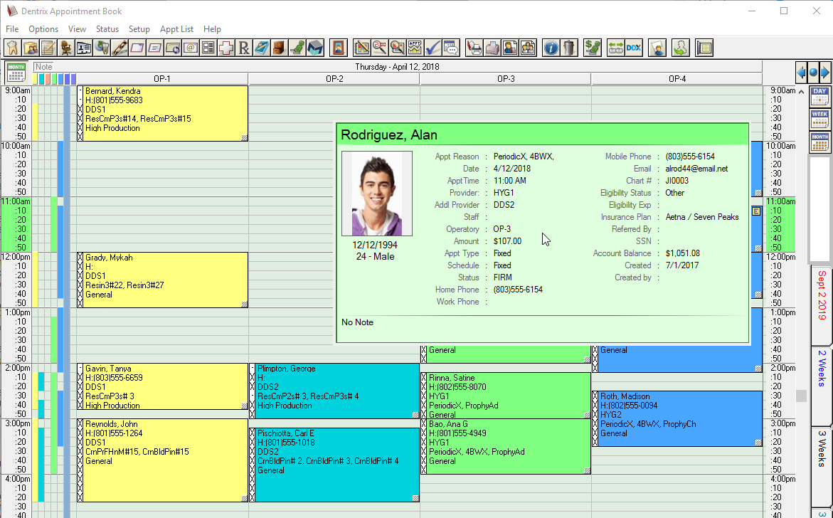
Task: Click the chain link icon
Action: [120, 48]
